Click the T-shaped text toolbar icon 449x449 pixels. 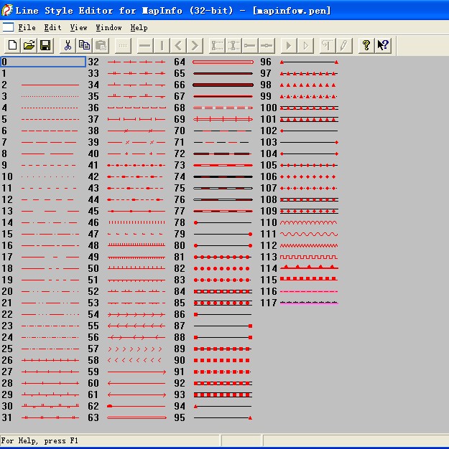pyautogui.click(x=328, y=45)
